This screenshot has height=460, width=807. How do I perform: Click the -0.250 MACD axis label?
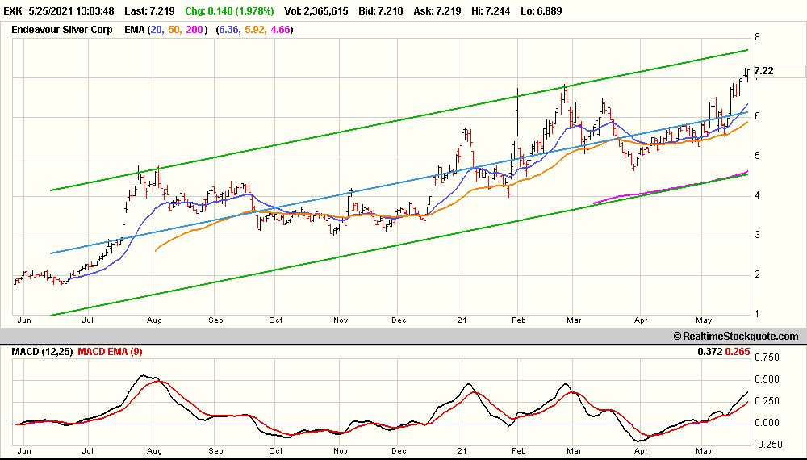point(767,445)
